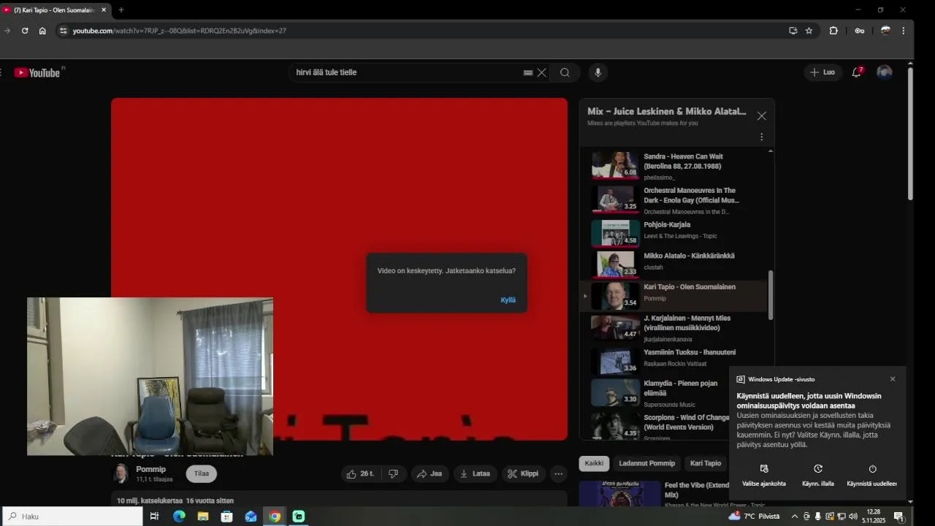935x526 pixels.
Task: Run the search with the magnifier button
Action: point(565,72)
